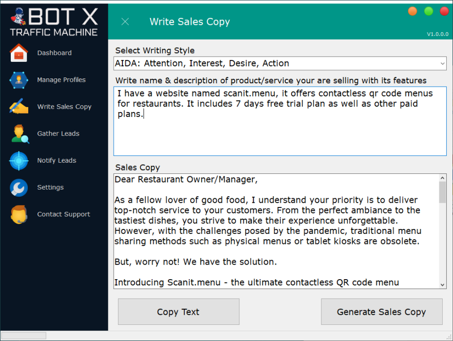Open the Dashboard menu item
The width and height of the screenshot is (453, 341).
[54, 53]
